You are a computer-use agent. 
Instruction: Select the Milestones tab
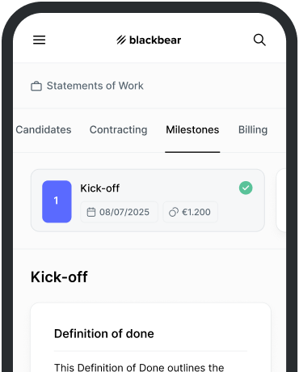192,129
